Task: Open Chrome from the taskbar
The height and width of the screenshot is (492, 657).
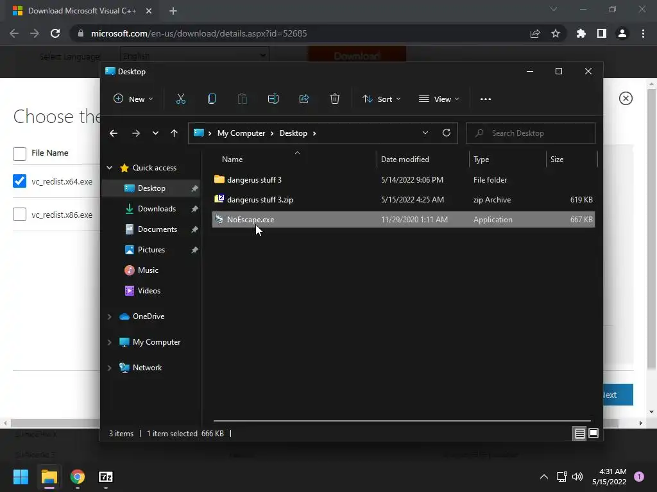Action: [x=78, y=477]
